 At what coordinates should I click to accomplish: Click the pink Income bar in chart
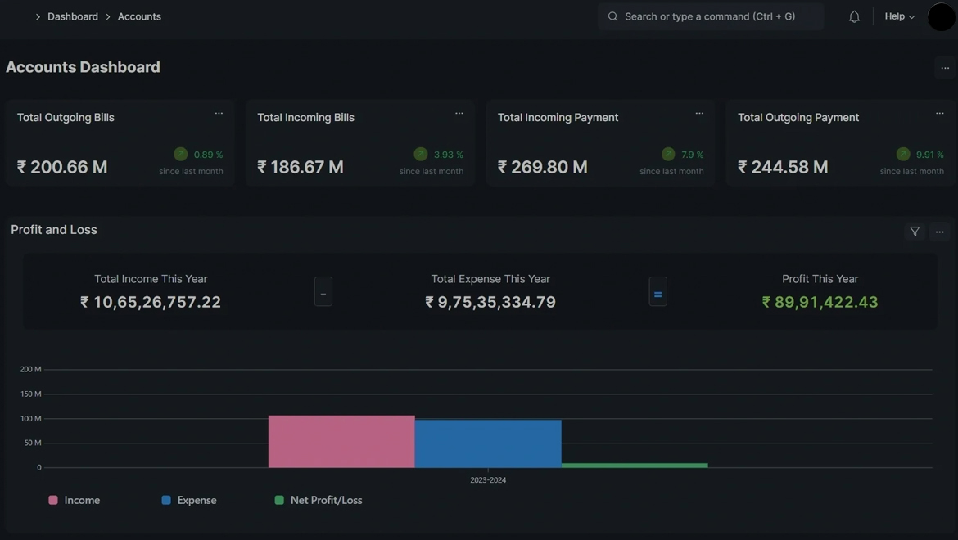pyautogui.click(x=341, y=442)
